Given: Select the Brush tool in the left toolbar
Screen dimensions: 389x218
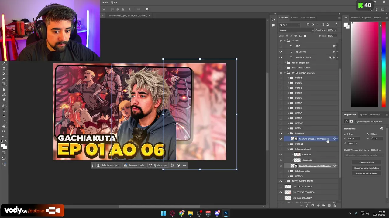Looking at the screenshot, I should pyautogui.click(x=4, y=63).
